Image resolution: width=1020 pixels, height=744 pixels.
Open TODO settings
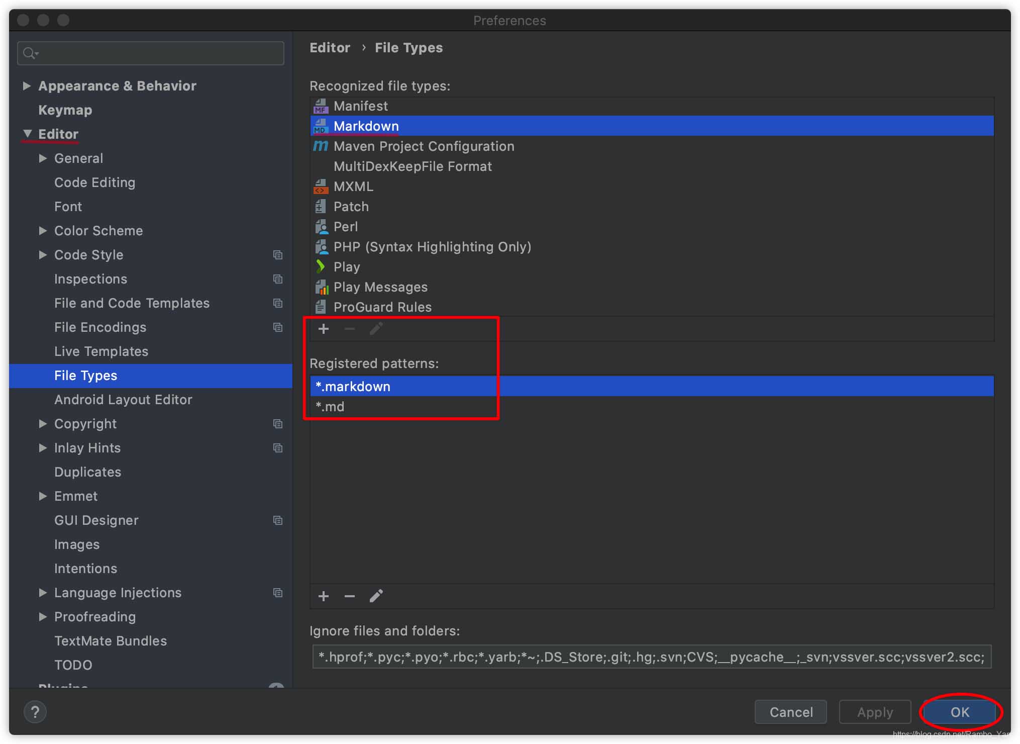pyautogui.click(x=73, y=665)
